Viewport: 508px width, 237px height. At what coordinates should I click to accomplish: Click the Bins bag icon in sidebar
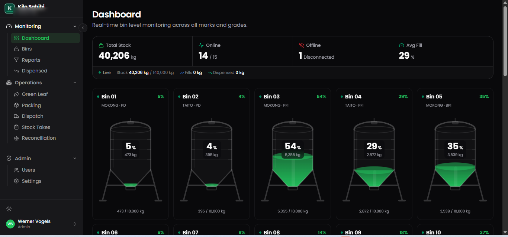coord(16,49)
